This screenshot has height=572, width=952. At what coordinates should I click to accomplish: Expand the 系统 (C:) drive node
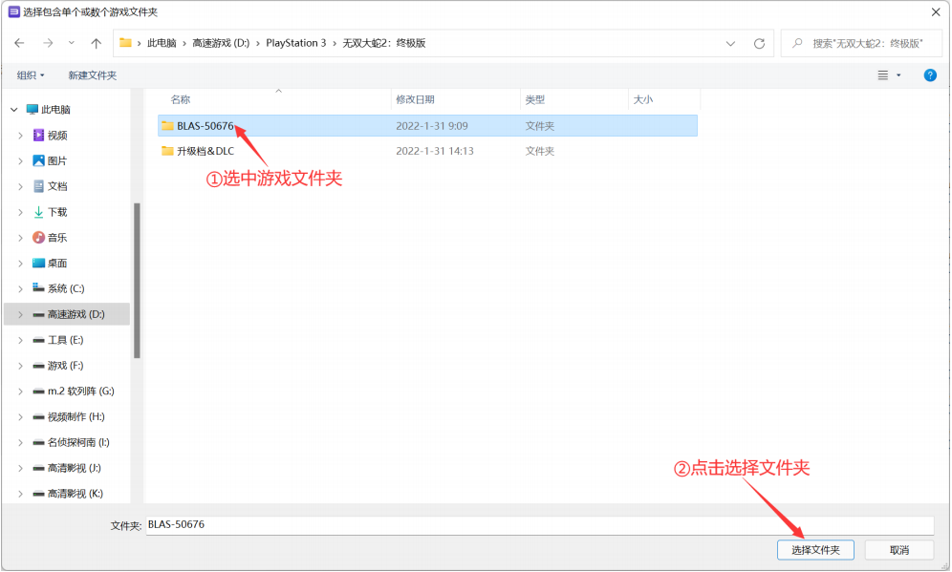[20, 288]
